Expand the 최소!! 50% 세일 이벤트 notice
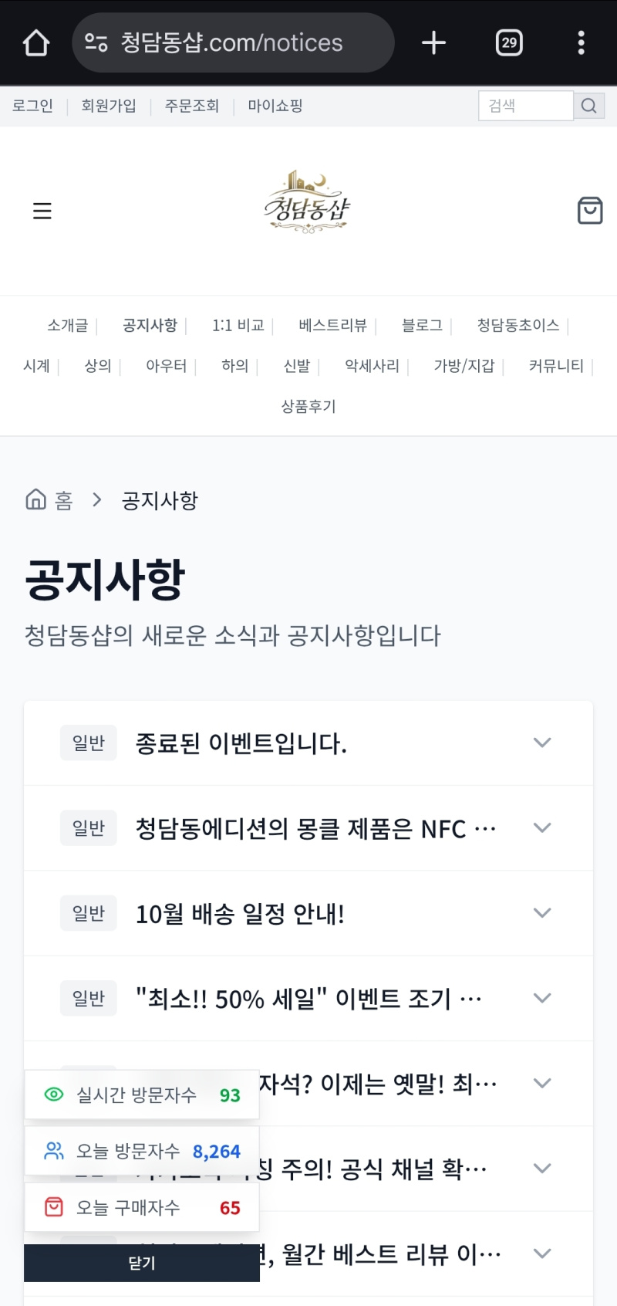This screenshot has height=1306, width=617. [542, 998]
